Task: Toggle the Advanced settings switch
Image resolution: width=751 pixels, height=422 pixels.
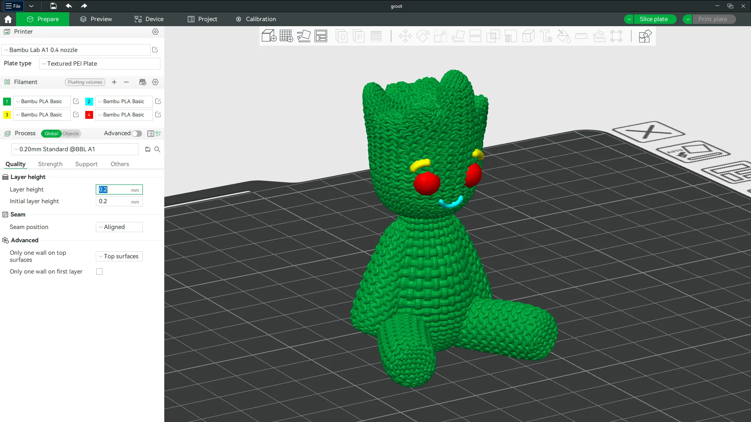Action: (137, 134)
